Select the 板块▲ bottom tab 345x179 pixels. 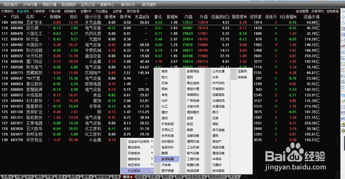coord(128,177)
